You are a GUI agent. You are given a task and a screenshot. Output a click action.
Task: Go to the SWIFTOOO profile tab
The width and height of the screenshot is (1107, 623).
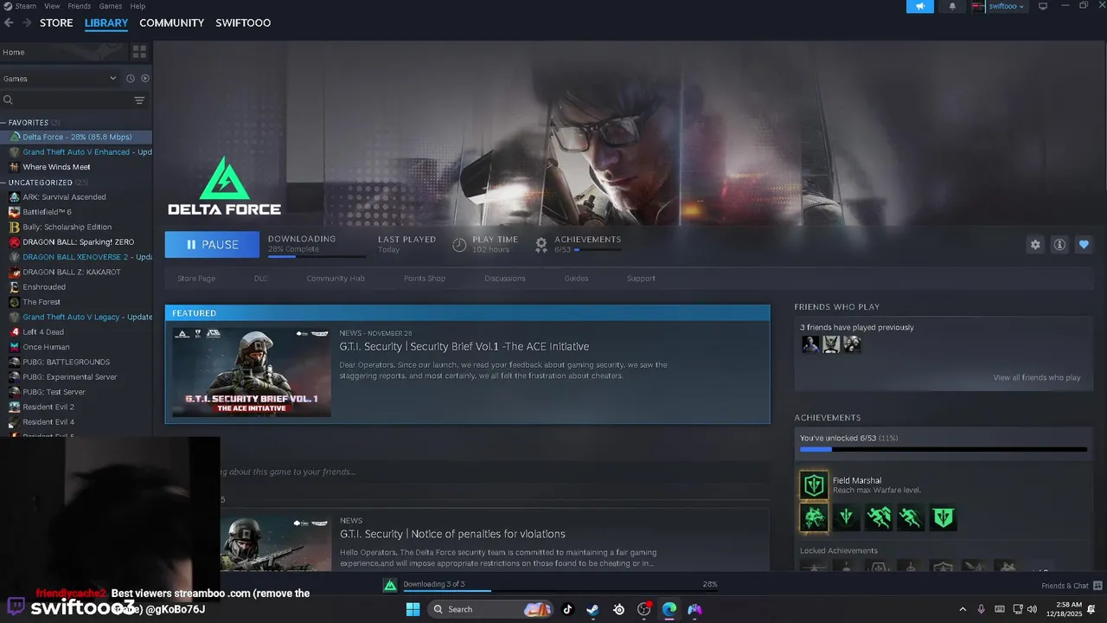click(x=243, y=22)
